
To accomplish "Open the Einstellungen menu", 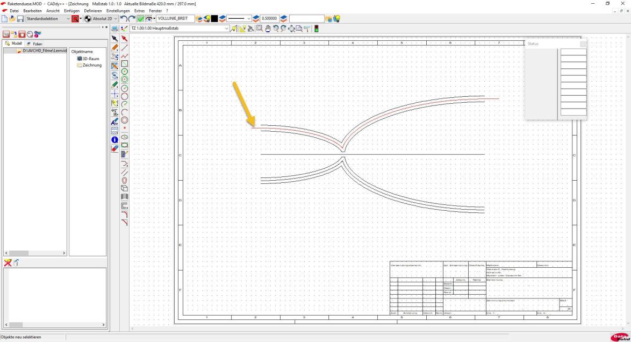I will click(117, 11).
